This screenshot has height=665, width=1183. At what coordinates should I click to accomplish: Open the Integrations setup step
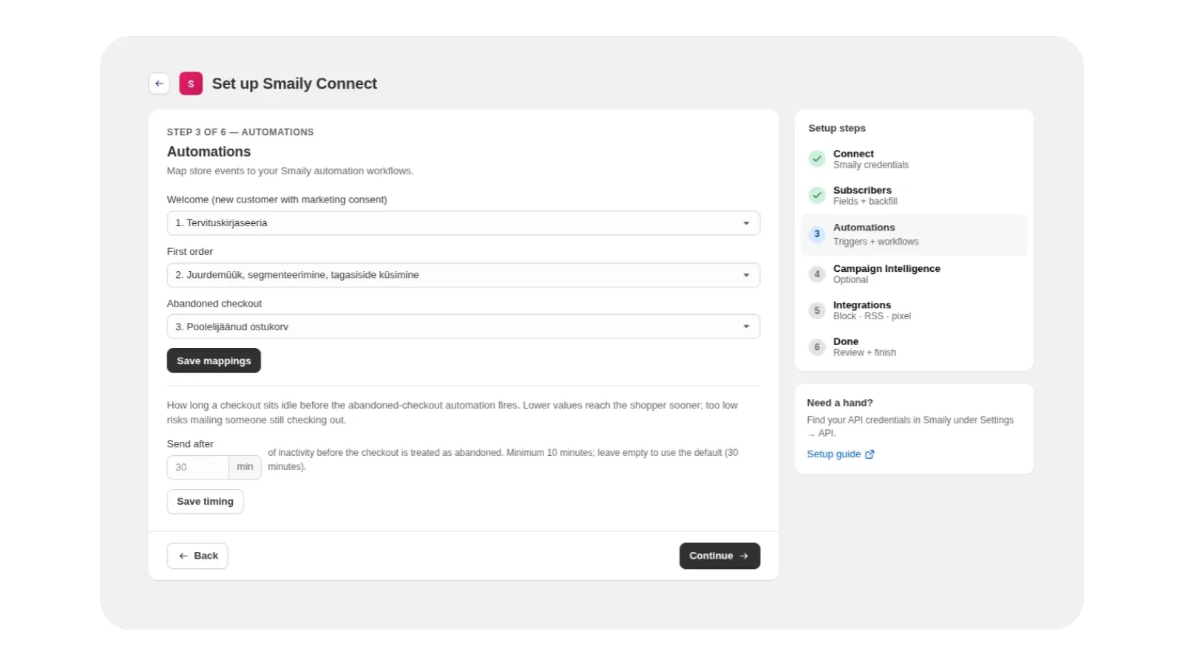click(x=914, y=310)
